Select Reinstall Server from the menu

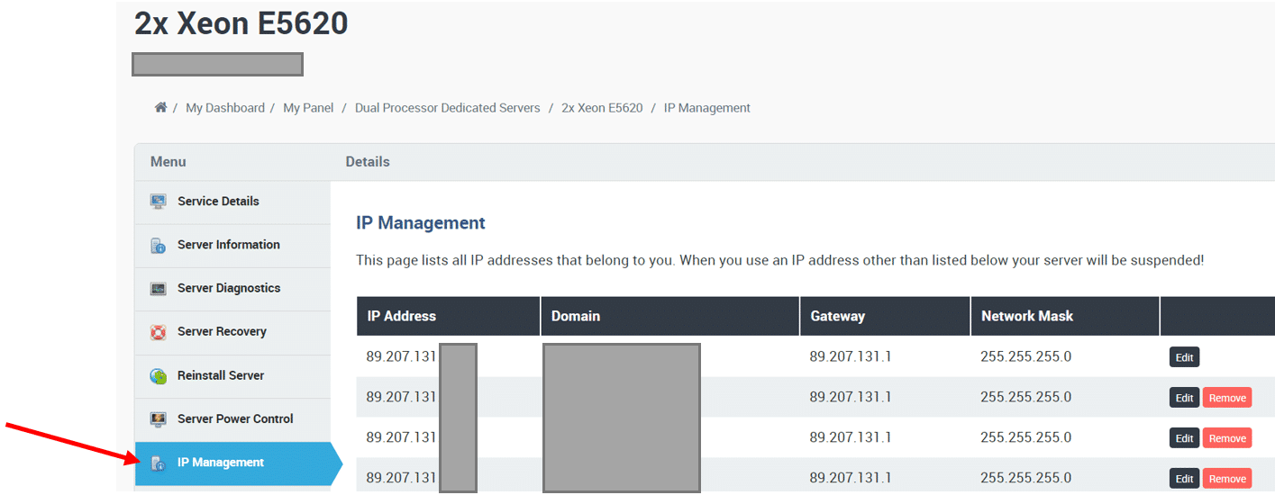pos(221,376)
